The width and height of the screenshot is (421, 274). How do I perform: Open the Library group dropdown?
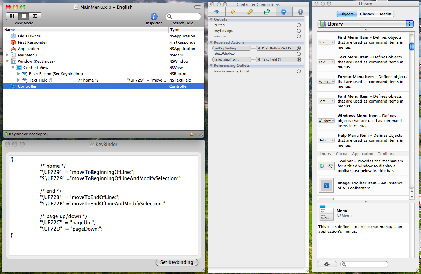pyautogui.click(x=366, y=24)
